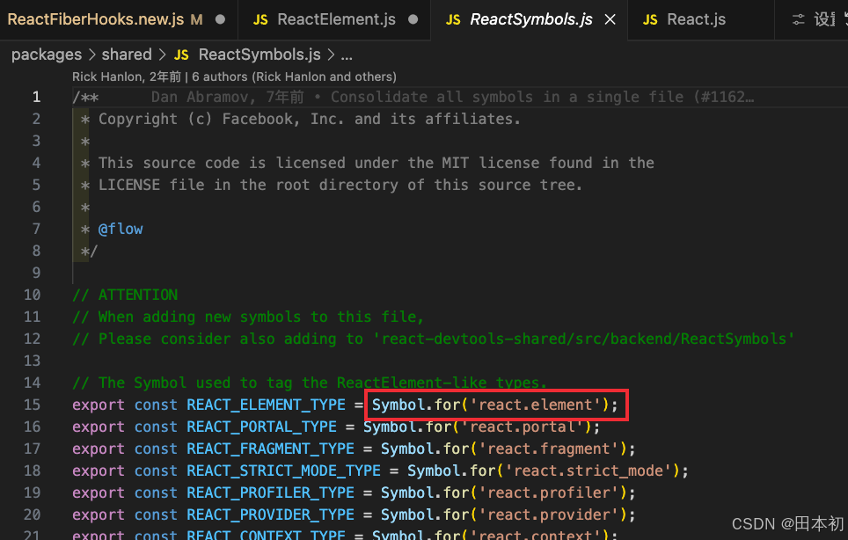The height and width of the screenshot is (540, 848).
Task: Click chevron after 'shared' breadcrumb
Action: click(162, 55)
